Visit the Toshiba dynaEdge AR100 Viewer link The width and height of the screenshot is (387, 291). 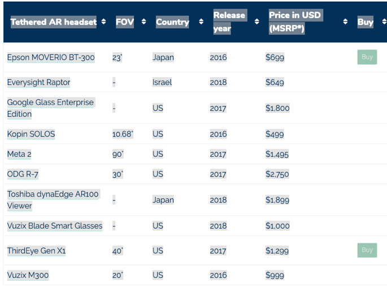pyautogui.click(x=52, y=199)
